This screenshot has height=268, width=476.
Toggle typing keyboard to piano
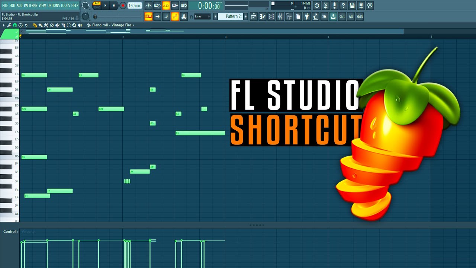148,16
